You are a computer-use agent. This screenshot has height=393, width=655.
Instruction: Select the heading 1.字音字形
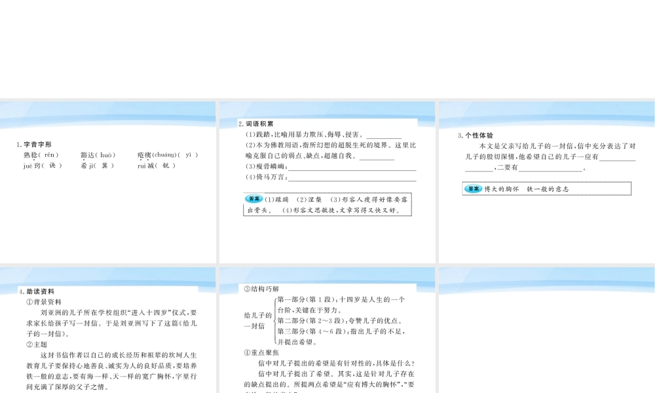34,145
